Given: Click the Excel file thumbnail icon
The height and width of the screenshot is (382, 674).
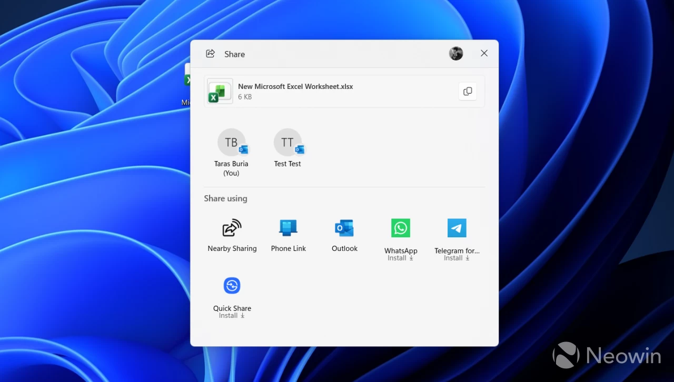Looking at the screenshot, I should (x=220, y=91).
